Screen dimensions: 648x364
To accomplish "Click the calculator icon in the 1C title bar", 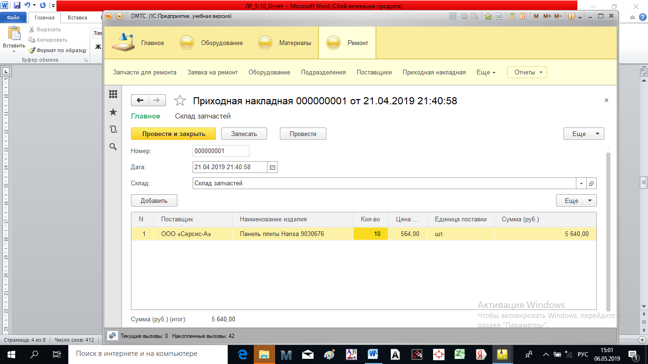I will coord(512,16).
